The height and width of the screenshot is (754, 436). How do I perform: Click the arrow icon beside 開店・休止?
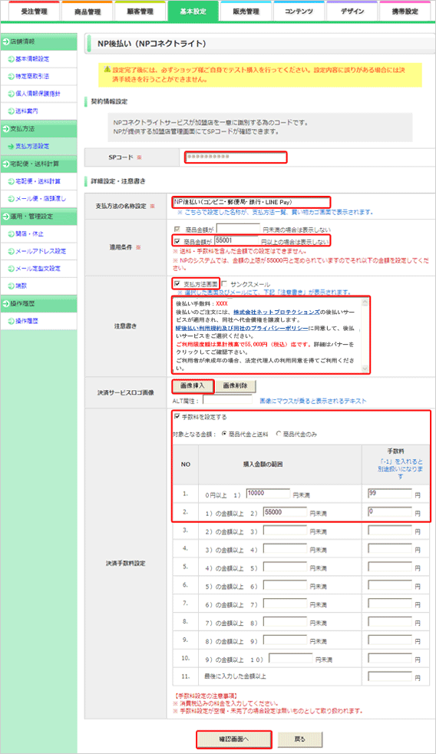pos(11,233)
